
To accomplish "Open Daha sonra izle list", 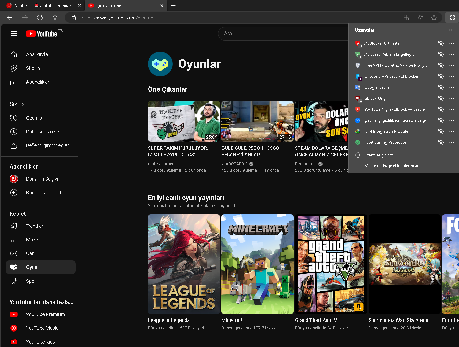I will click(41, 132).
